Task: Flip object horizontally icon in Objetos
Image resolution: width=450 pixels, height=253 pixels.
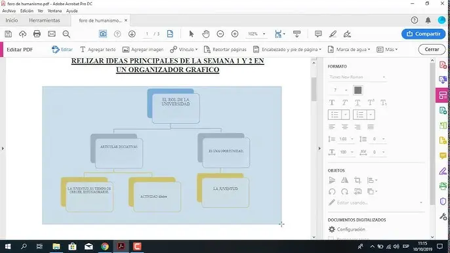Action: point(344,180)
